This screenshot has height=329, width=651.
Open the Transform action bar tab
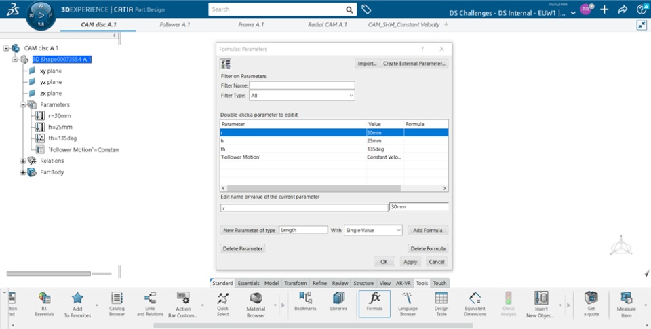pos(295,283)
